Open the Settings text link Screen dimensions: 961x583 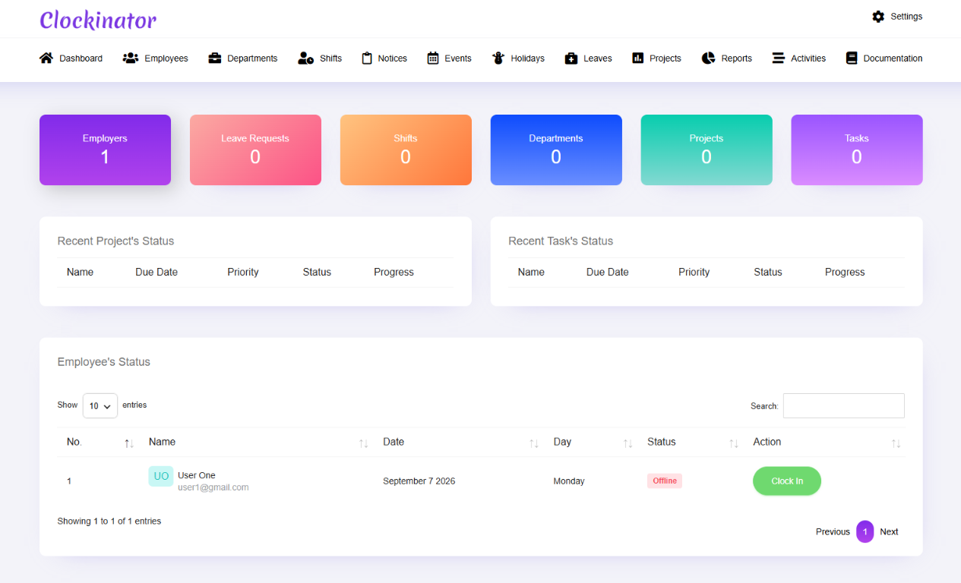906,16
